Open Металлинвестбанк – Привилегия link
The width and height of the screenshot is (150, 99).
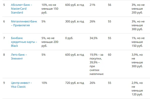[24, 23]
